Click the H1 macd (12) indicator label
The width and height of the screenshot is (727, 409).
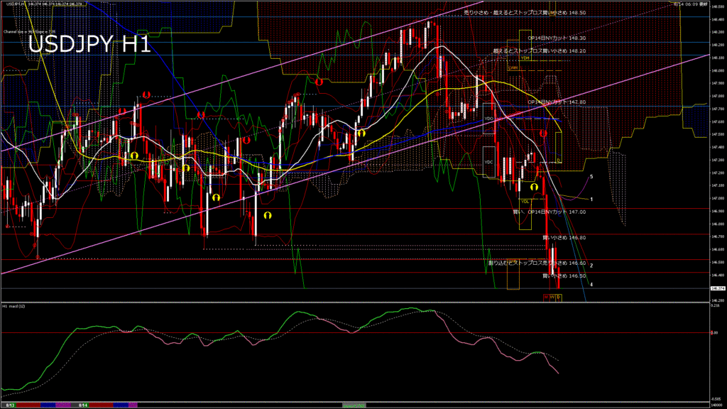tap(14, 306)
